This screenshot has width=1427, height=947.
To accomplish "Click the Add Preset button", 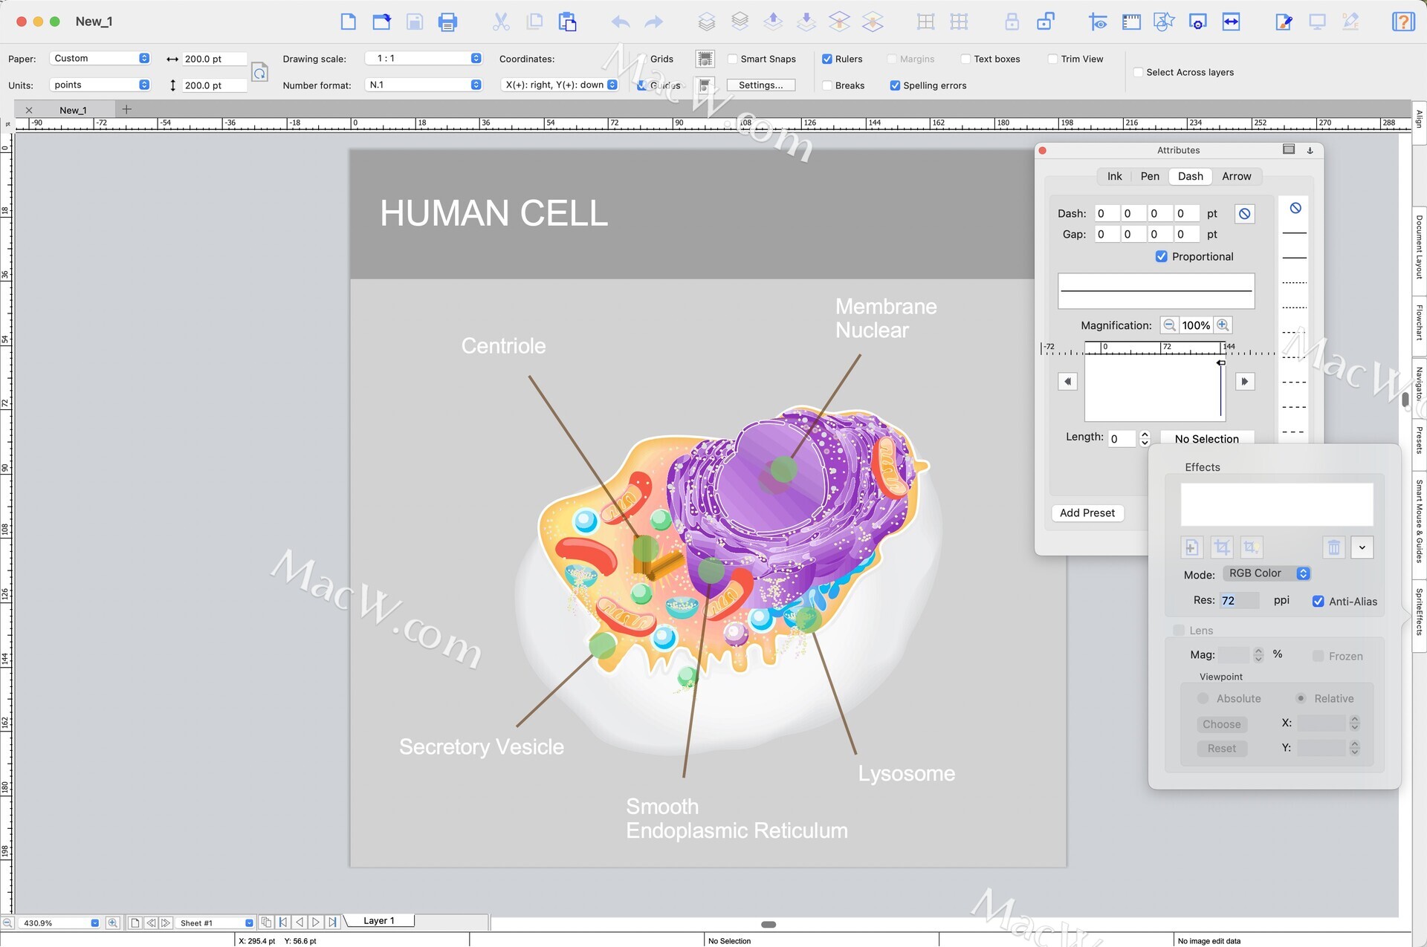I will [x=1087, y=513].
